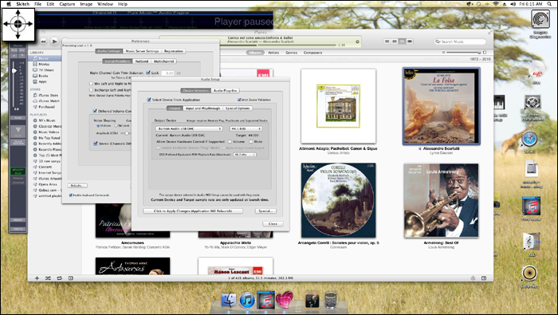Open the Capture menu in menu bar
Screen dimensions: 558x315
pos(67,4)
